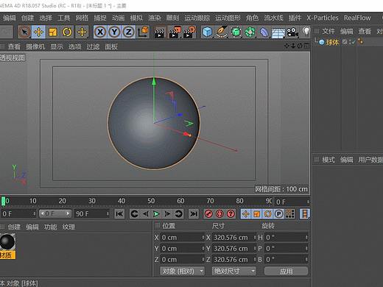The height and width of the screenshot is (287, 383).
Task: Open the 绝对尺寸 dropdown
Action: (x=234, y=272)
